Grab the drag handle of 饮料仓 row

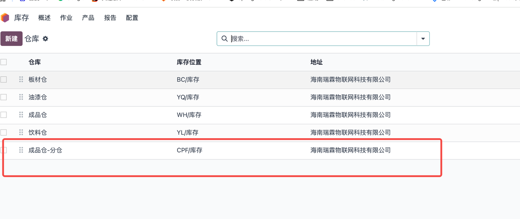pos(21,132)
